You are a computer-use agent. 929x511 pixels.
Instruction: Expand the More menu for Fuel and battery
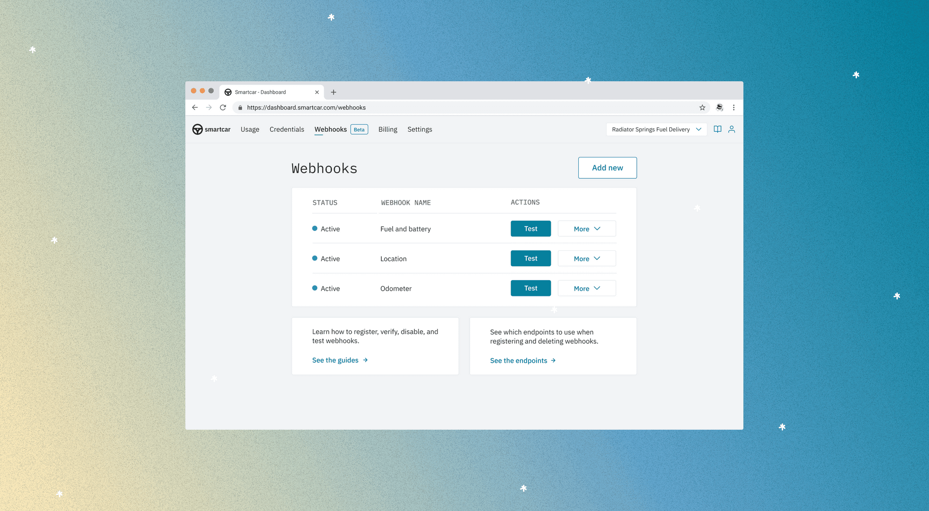(587, 229)
